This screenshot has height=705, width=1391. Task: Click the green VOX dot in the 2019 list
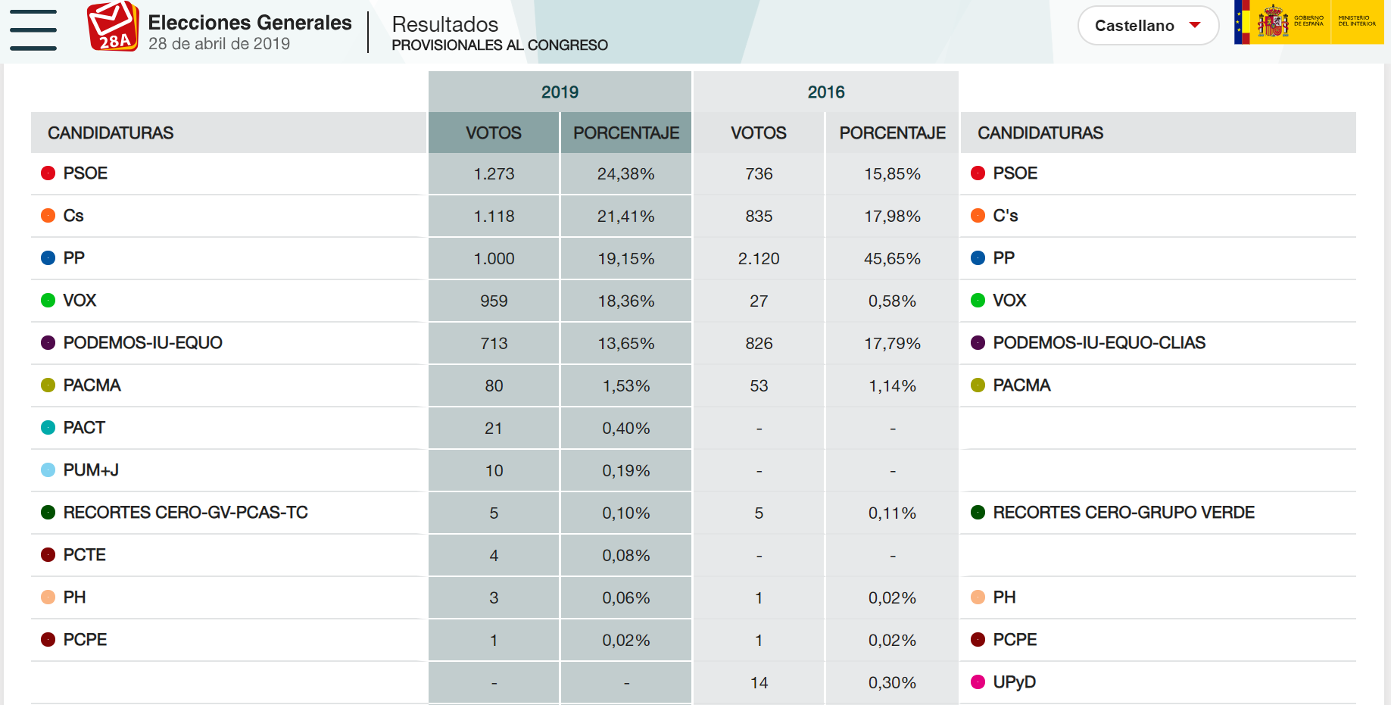(48, 301)
